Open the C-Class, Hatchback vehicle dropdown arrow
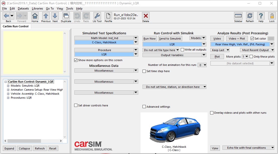278x154 pixels. click(136, 42)
